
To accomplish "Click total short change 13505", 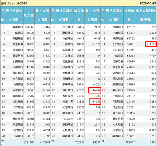I will coord(152,143).
